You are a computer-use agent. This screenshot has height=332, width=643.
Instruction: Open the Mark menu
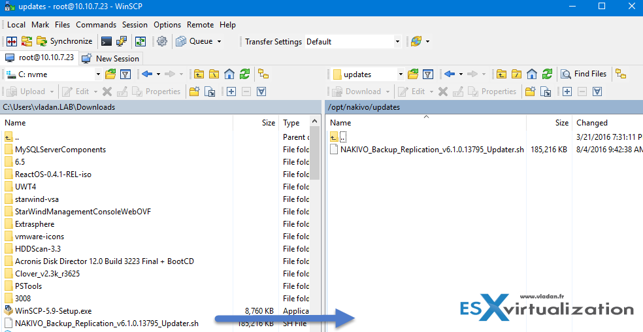[x=41, y=25]
